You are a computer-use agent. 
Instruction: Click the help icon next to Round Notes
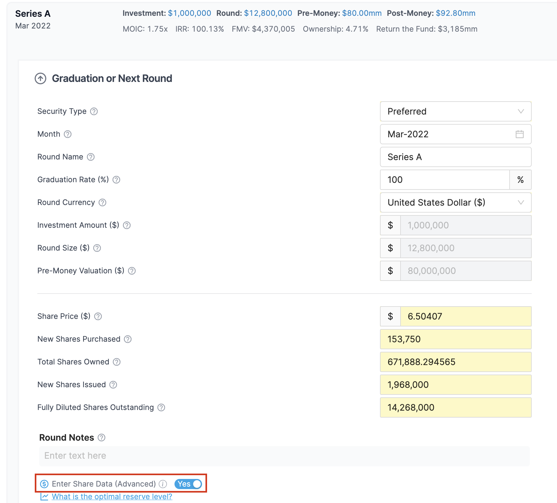[x=101, y=438]
